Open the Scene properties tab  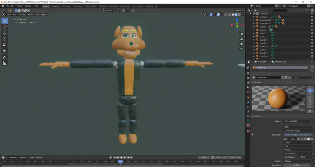(x=248, y=87)
